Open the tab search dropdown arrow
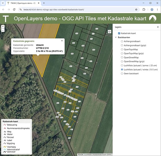Screen dimensions: 161x156 pyautogui.click(x=3, y=3)
